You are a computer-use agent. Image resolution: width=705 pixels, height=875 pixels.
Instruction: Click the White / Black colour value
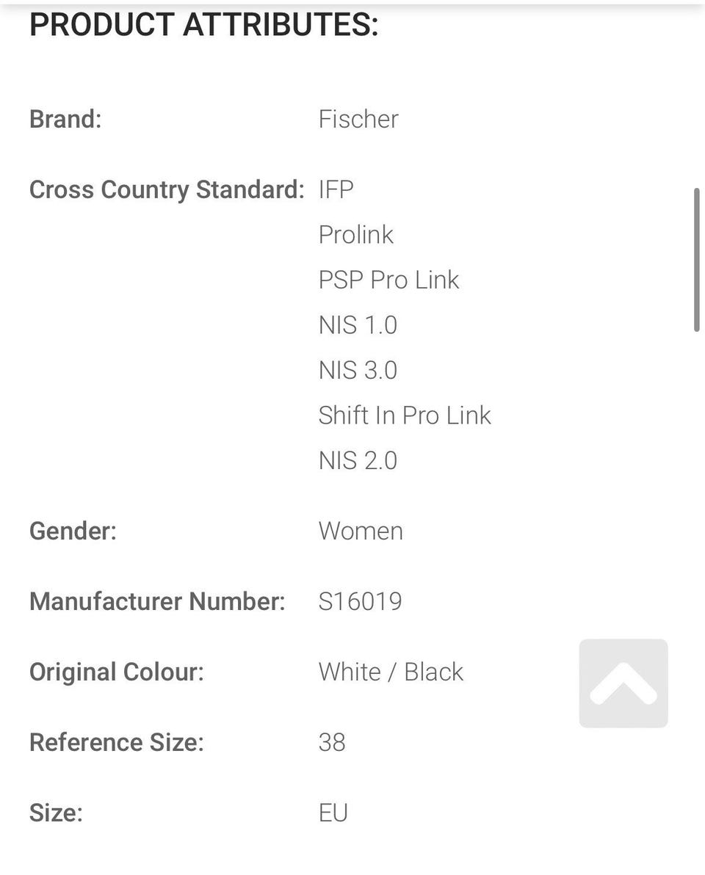(391, 672)
